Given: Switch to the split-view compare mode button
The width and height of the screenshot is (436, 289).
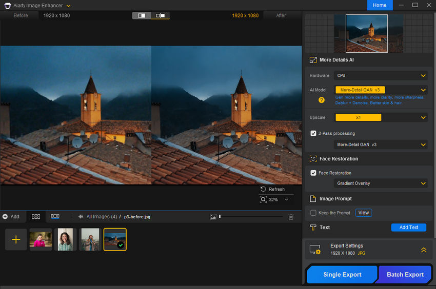Looking at the screenshot, I should (142, 15).
